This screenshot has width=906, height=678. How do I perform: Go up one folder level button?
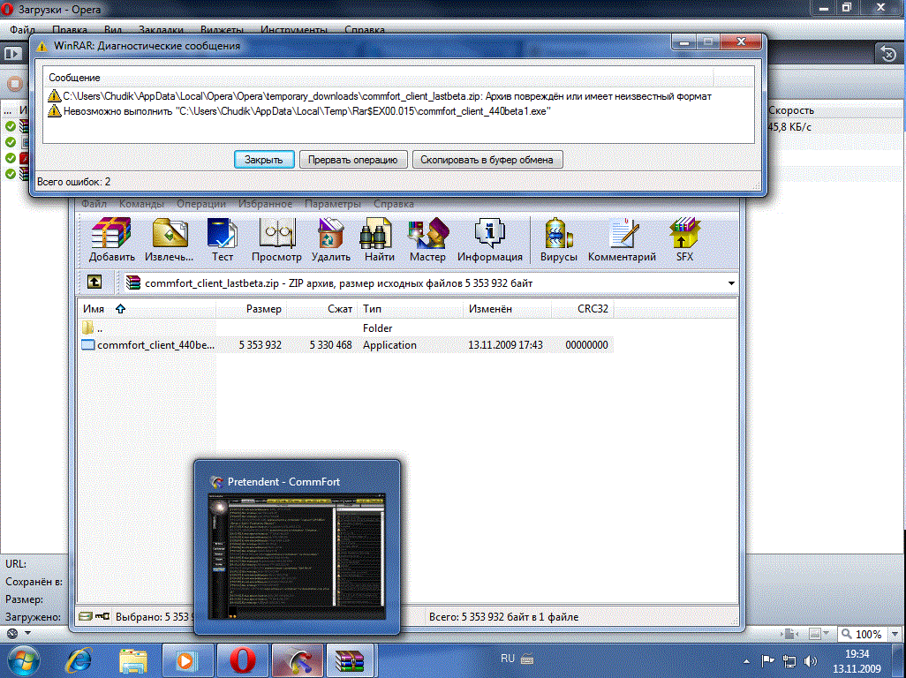coord(94,282)
